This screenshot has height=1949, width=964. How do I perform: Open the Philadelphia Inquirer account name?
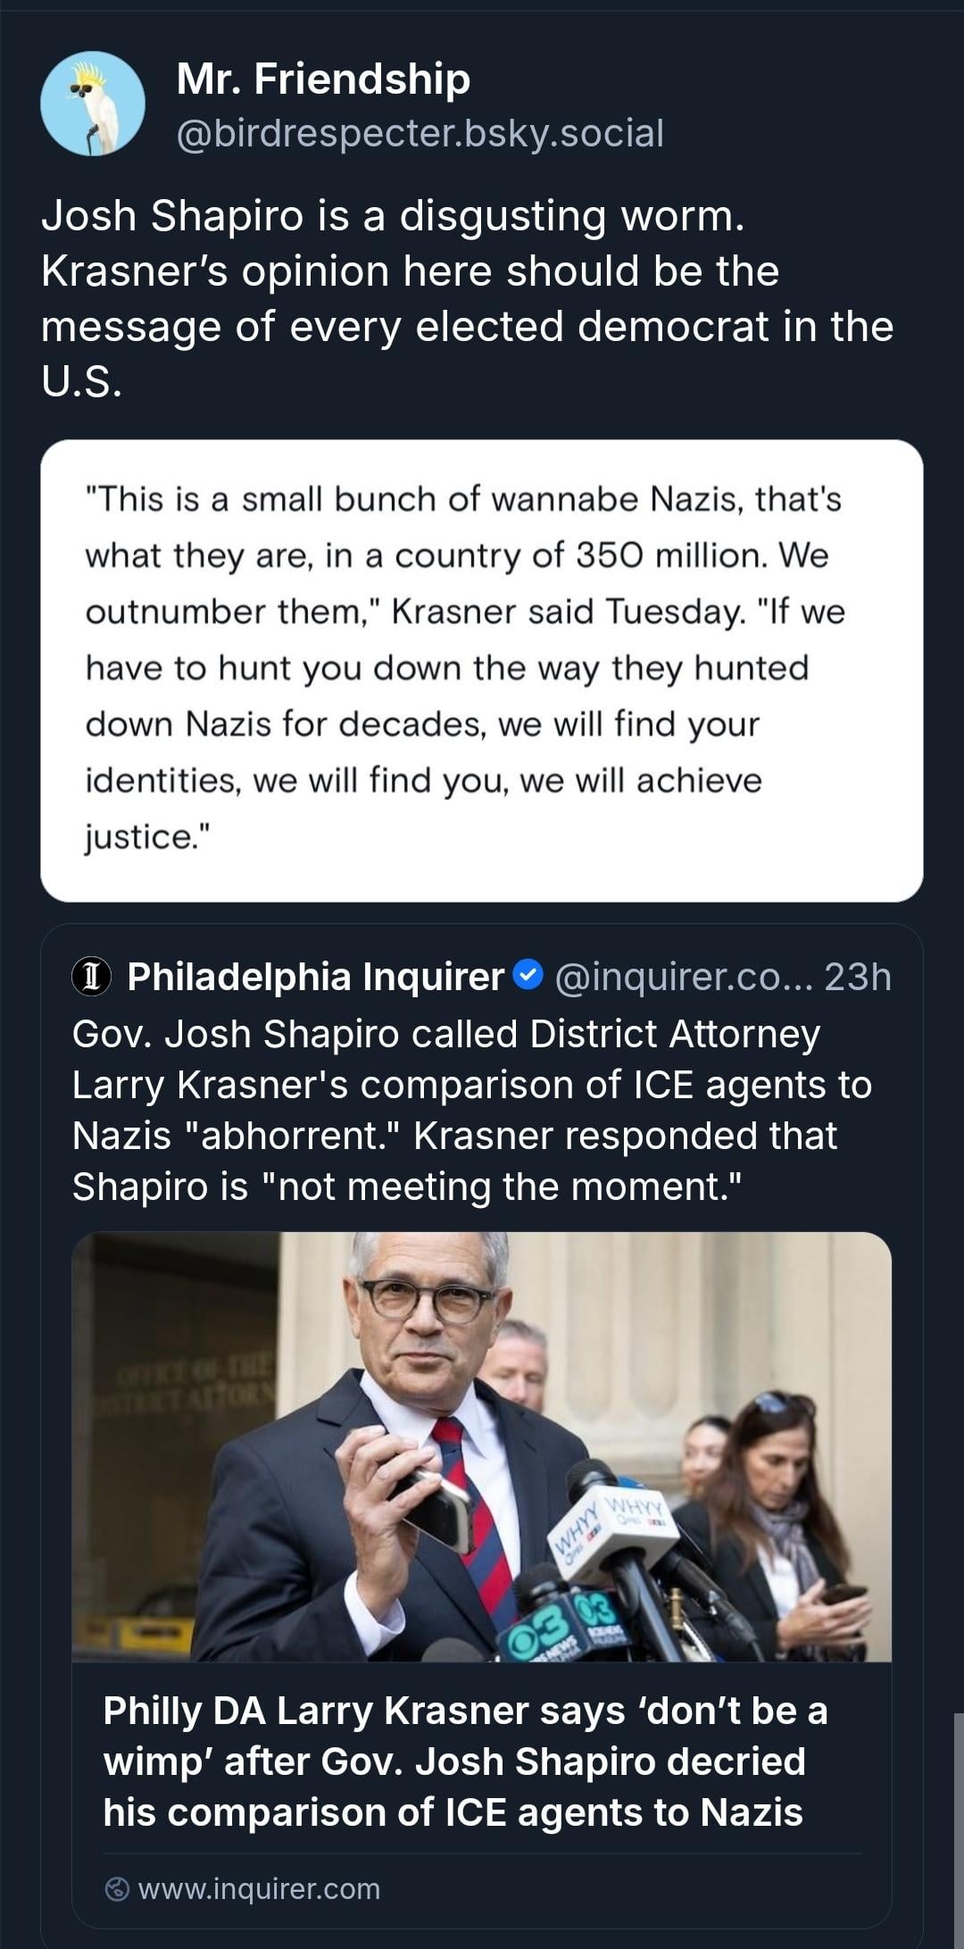click(315, 977)
